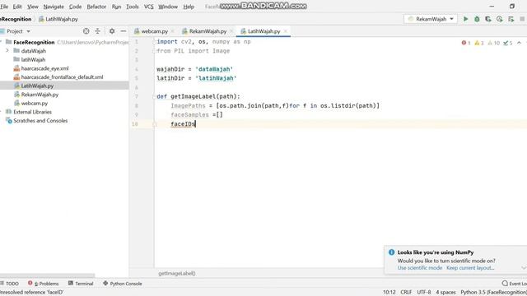
Task: Open the Terminal tool window
Action: pos(81,284)
